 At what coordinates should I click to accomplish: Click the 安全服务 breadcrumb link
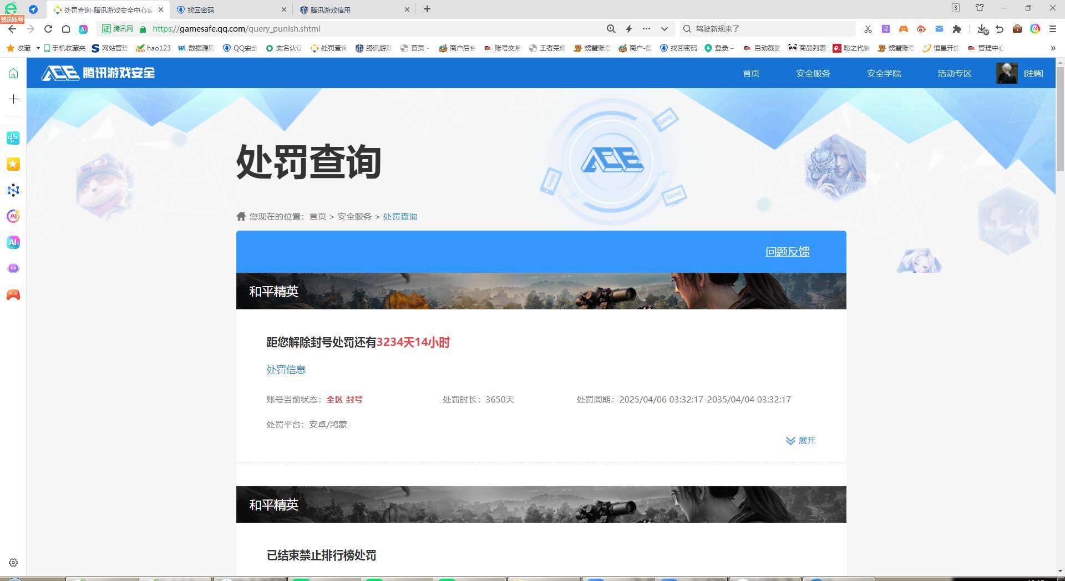point(354,217)
